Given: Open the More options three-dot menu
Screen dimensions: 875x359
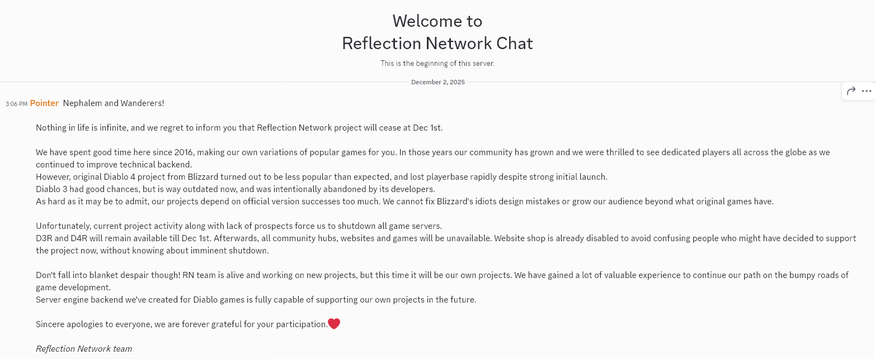Looking at the screenshot, I should coord(867,91).
